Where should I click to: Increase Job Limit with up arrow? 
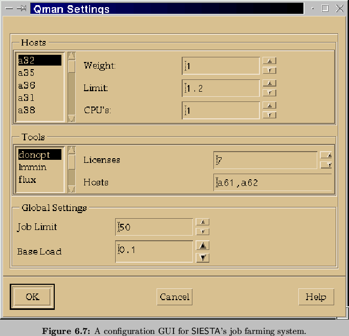click(x=203, y=222)
